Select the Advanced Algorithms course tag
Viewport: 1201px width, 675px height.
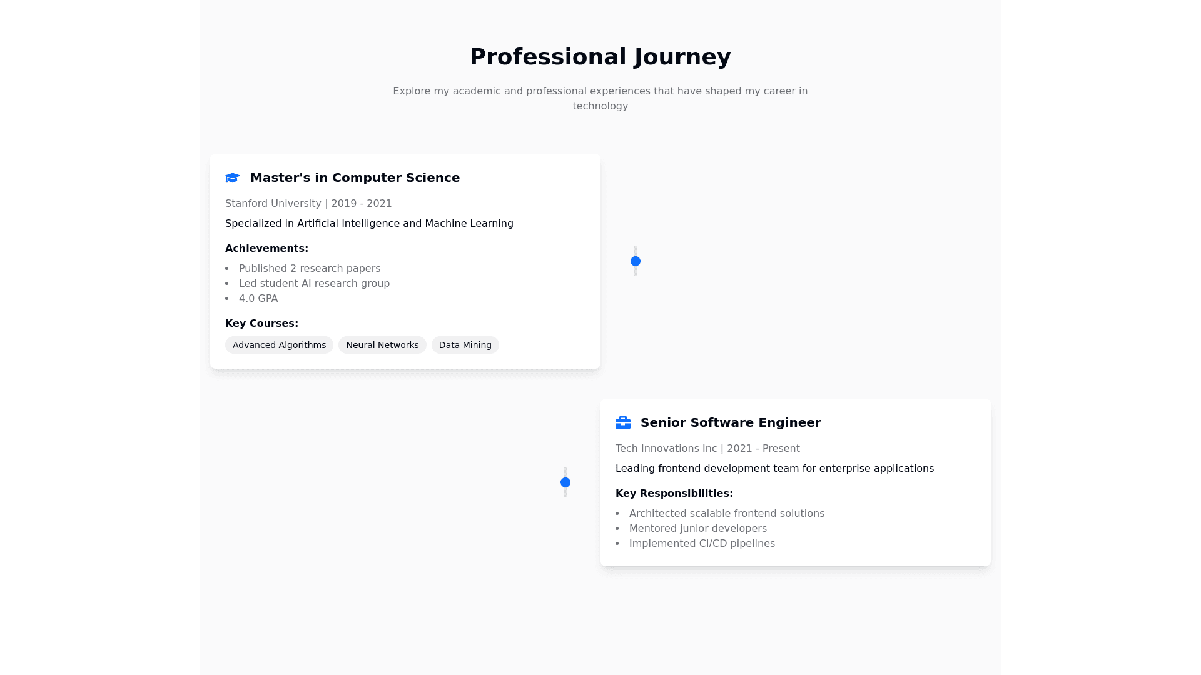279,345
